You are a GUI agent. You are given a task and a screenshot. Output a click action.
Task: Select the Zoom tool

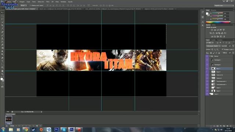pos(2,74)
